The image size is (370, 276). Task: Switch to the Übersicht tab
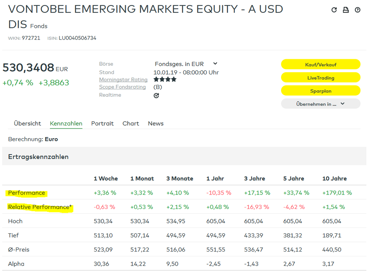click(x=27, y=123)
